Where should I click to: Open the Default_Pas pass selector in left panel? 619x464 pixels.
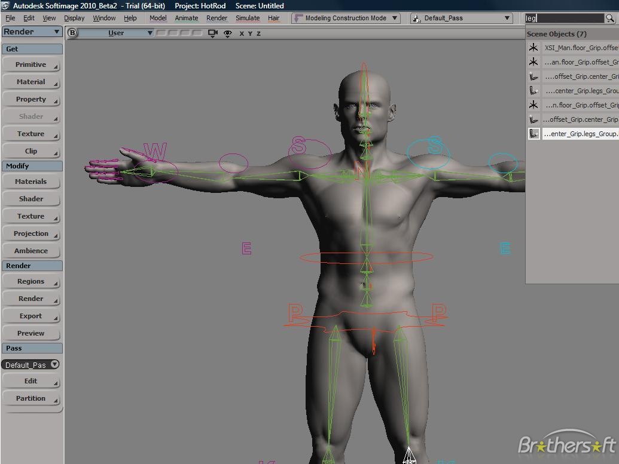[x=31, y=365]
